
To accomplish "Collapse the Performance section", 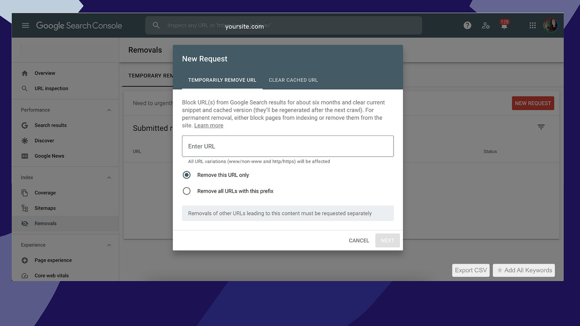I will [109, 110].
